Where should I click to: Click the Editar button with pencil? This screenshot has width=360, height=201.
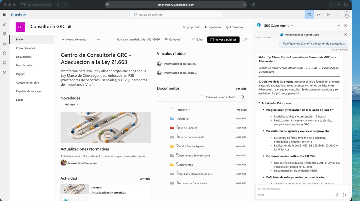pos(197,39)
